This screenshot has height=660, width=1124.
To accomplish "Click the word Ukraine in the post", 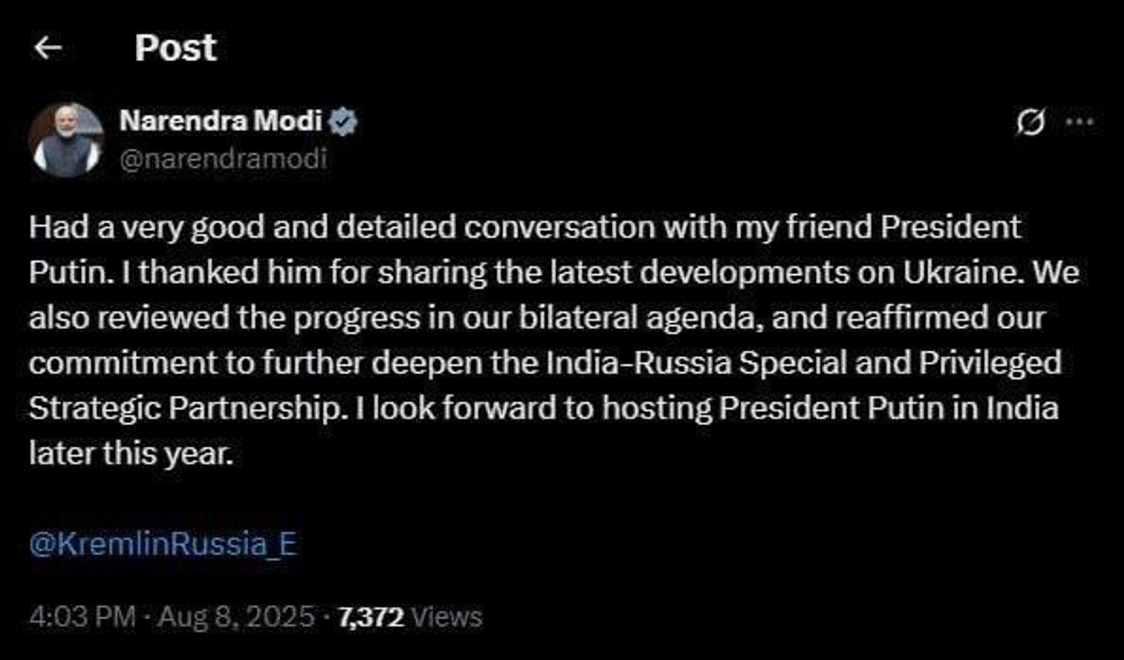I will click(963, 272).
